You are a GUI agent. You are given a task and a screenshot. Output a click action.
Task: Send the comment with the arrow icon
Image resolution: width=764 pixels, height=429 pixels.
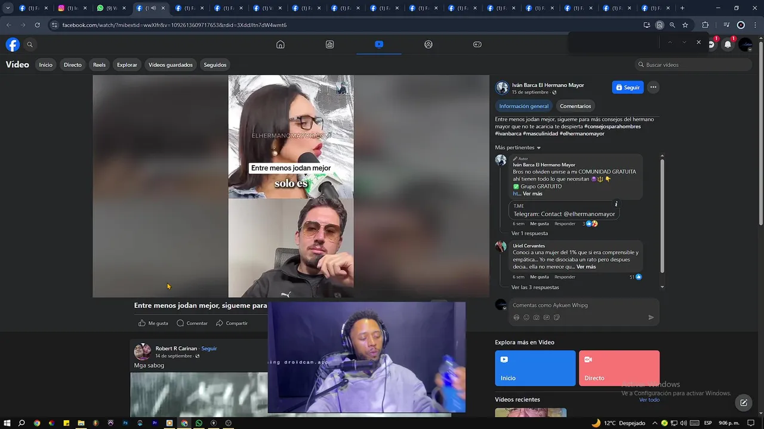[651, 318]
